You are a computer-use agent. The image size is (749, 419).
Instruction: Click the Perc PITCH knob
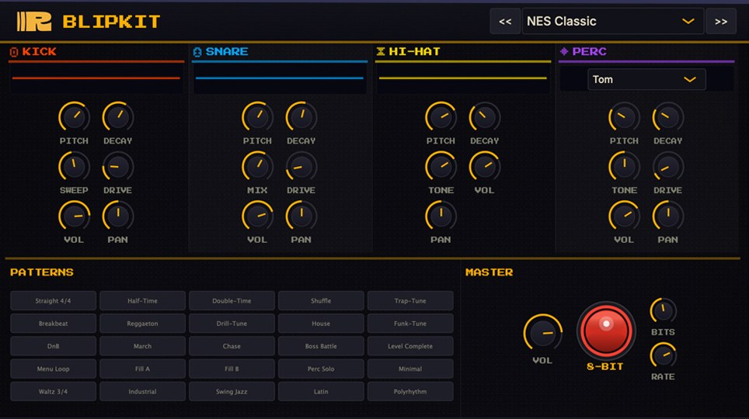pyautogui.click(x=624, y=117)
